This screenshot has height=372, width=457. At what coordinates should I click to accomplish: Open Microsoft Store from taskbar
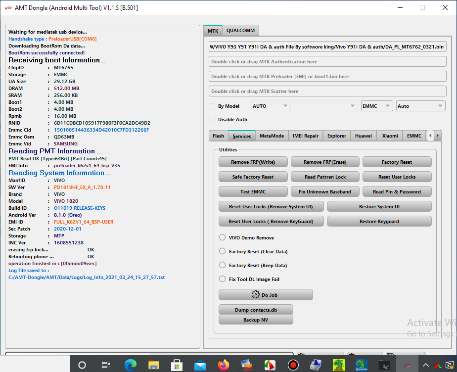(x=177, y=365)
